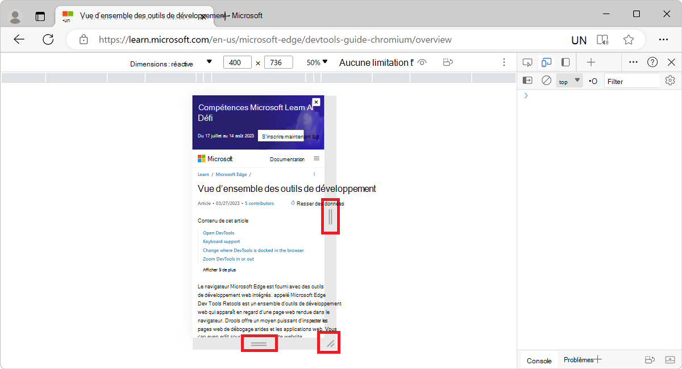Open the Aucune limitation throttling dropdown

[375, 62]
